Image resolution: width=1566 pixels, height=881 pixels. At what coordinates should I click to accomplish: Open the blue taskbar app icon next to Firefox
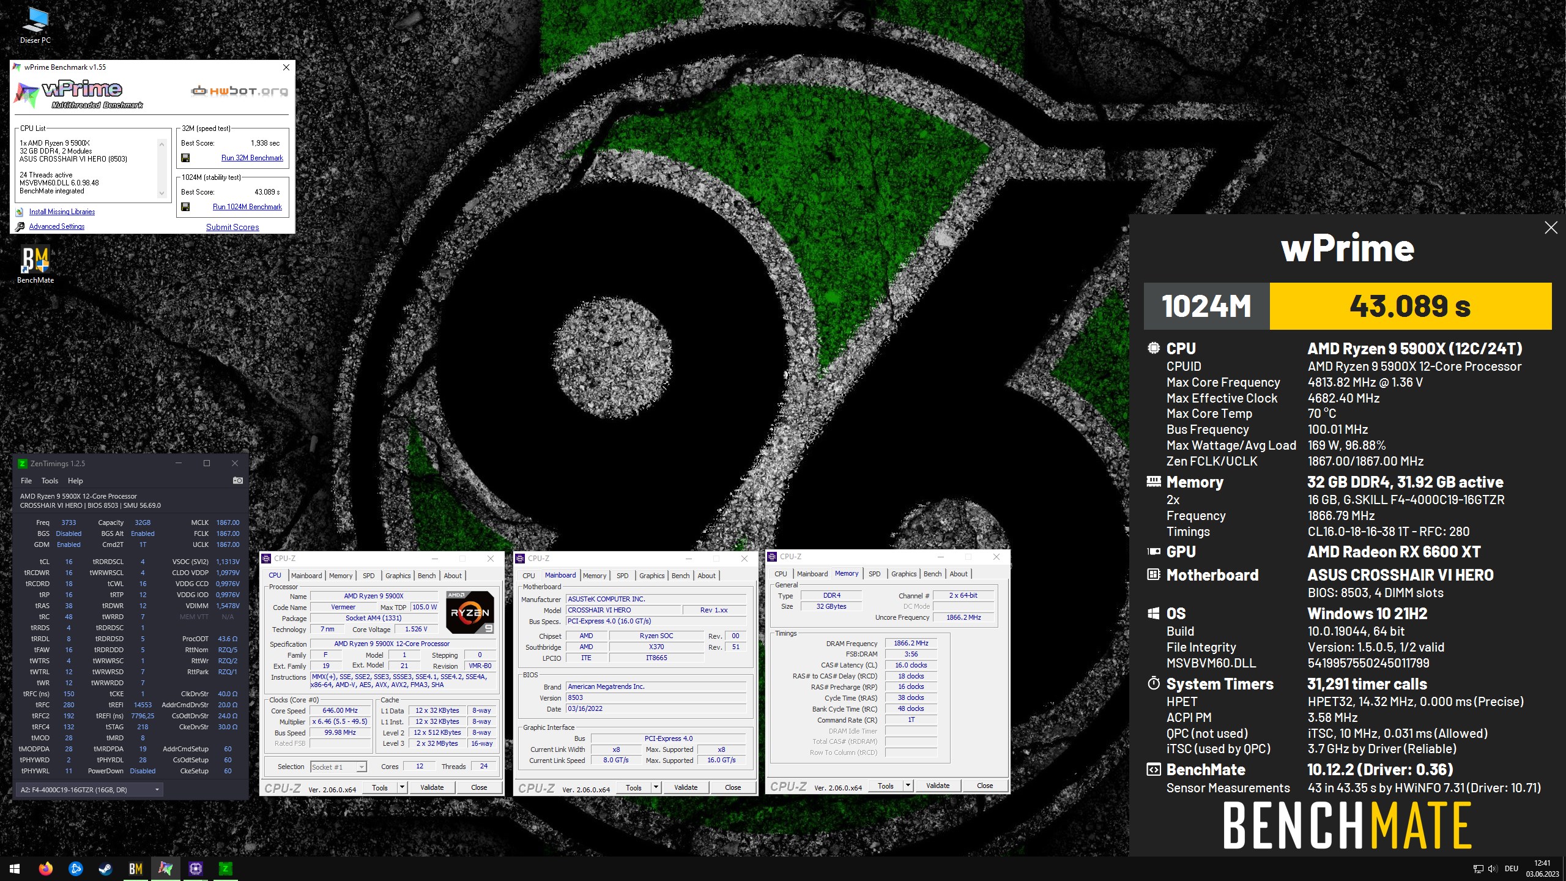(x=75, y=868)
